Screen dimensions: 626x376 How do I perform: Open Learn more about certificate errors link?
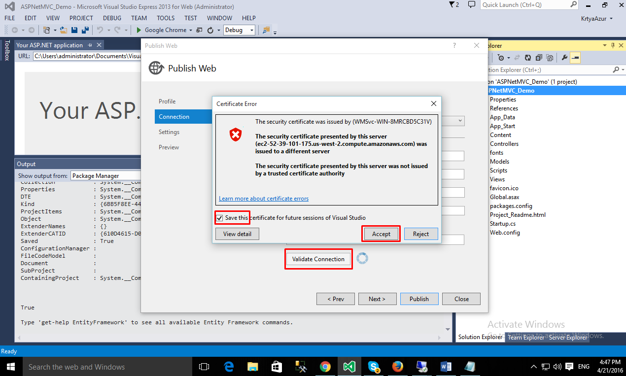(x=264, y=199)
